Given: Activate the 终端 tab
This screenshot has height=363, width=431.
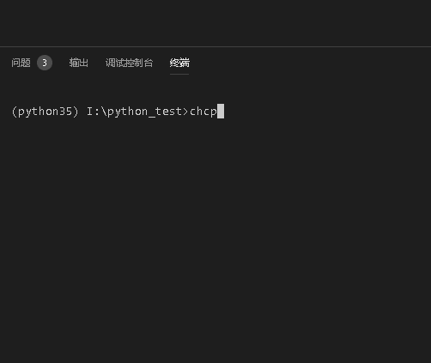Looking at the screenshot, I should [179, 63].
